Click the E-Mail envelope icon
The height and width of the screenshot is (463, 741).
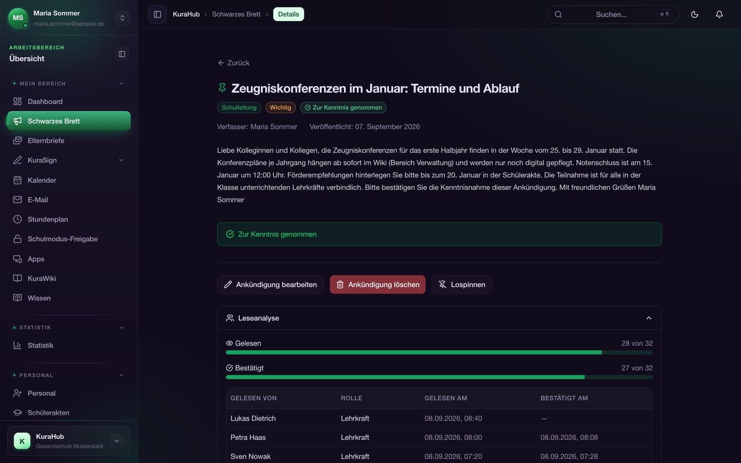pyautogui.click(x=17, y=199)
